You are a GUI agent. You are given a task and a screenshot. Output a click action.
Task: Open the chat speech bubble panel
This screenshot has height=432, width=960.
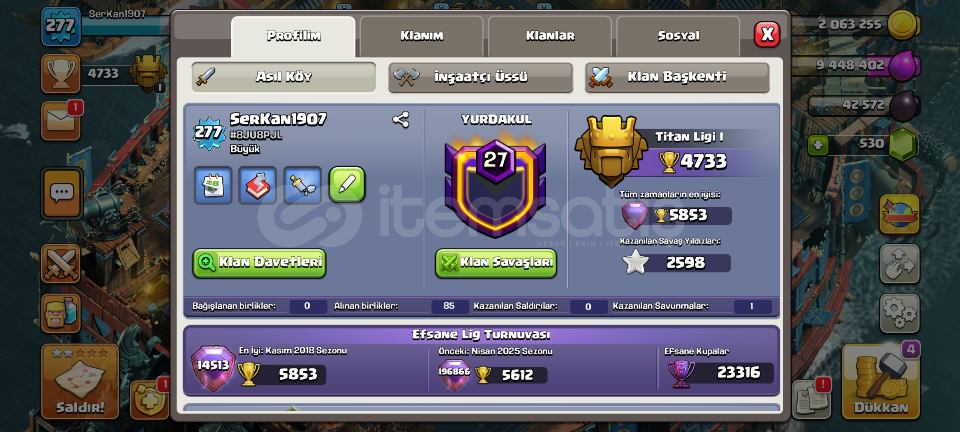[x=62, y=194]
